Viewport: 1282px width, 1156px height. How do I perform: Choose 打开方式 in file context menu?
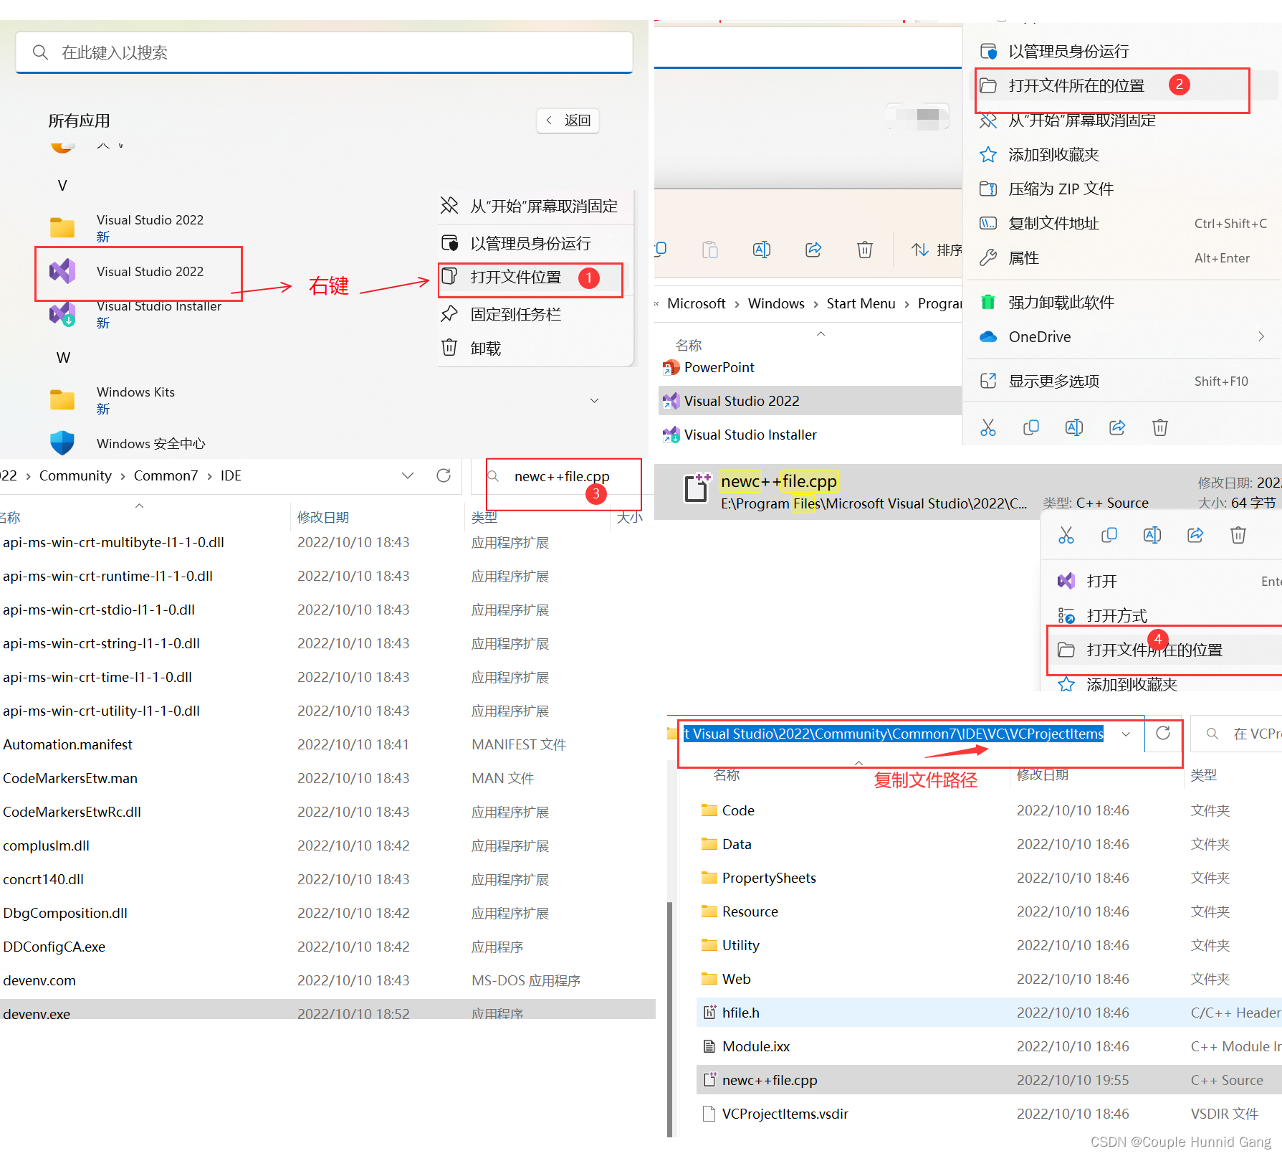point(1164,615)
